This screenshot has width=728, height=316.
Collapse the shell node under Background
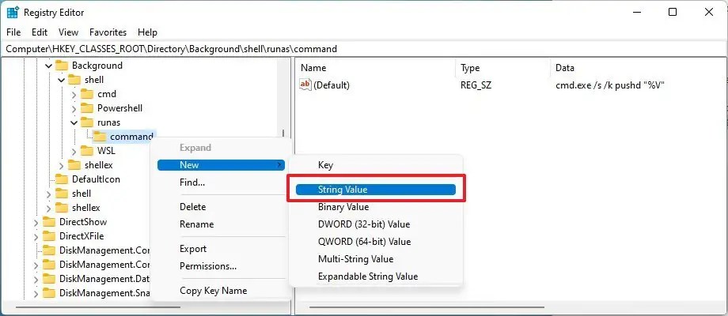pyautogui.click(x=61, y=80)
